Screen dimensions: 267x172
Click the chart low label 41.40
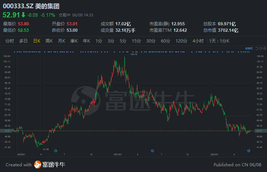click(x=46, y=149)
